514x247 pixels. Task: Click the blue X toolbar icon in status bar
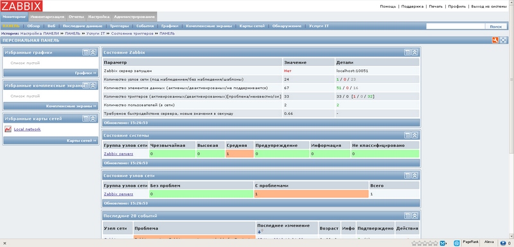coord(443,243)
